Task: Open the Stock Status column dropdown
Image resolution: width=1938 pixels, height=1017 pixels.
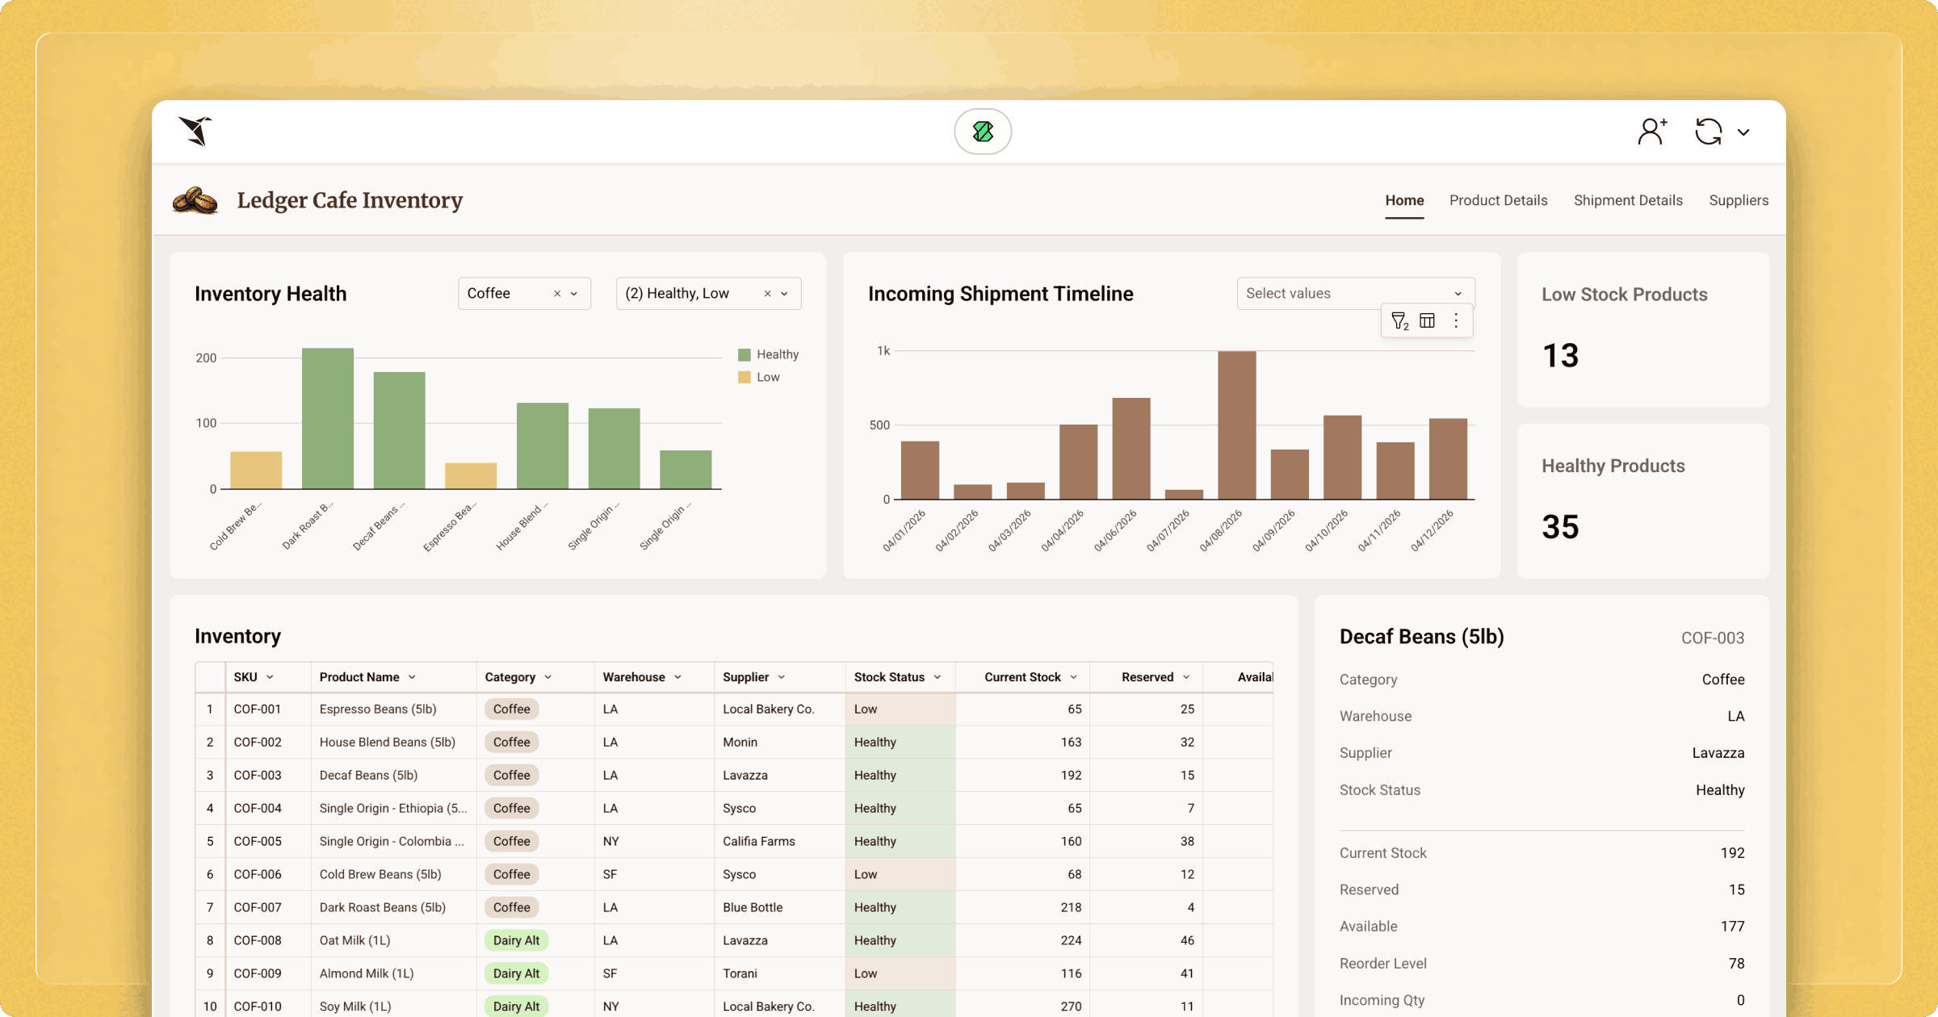Action: [937, 676]
